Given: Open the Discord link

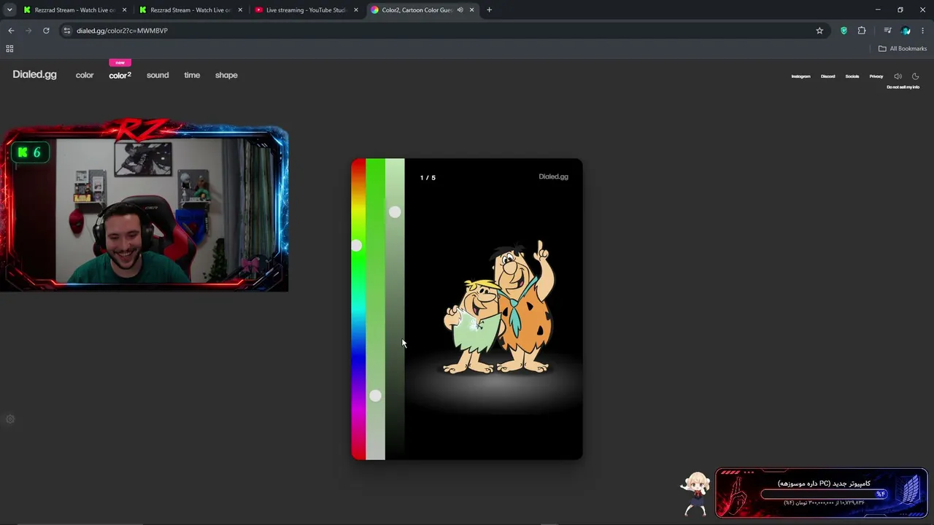Looking at the screenshot, I should pos(827,77).
